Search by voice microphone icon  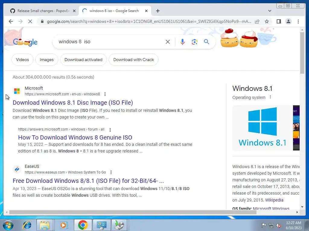click(x=183, y=42)
